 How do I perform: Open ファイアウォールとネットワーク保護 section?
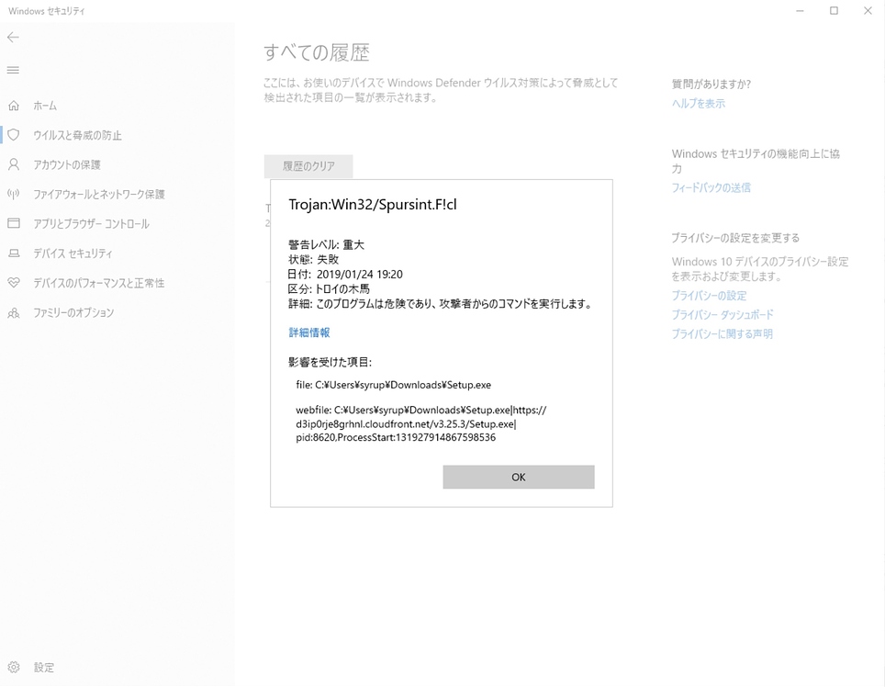99,194
